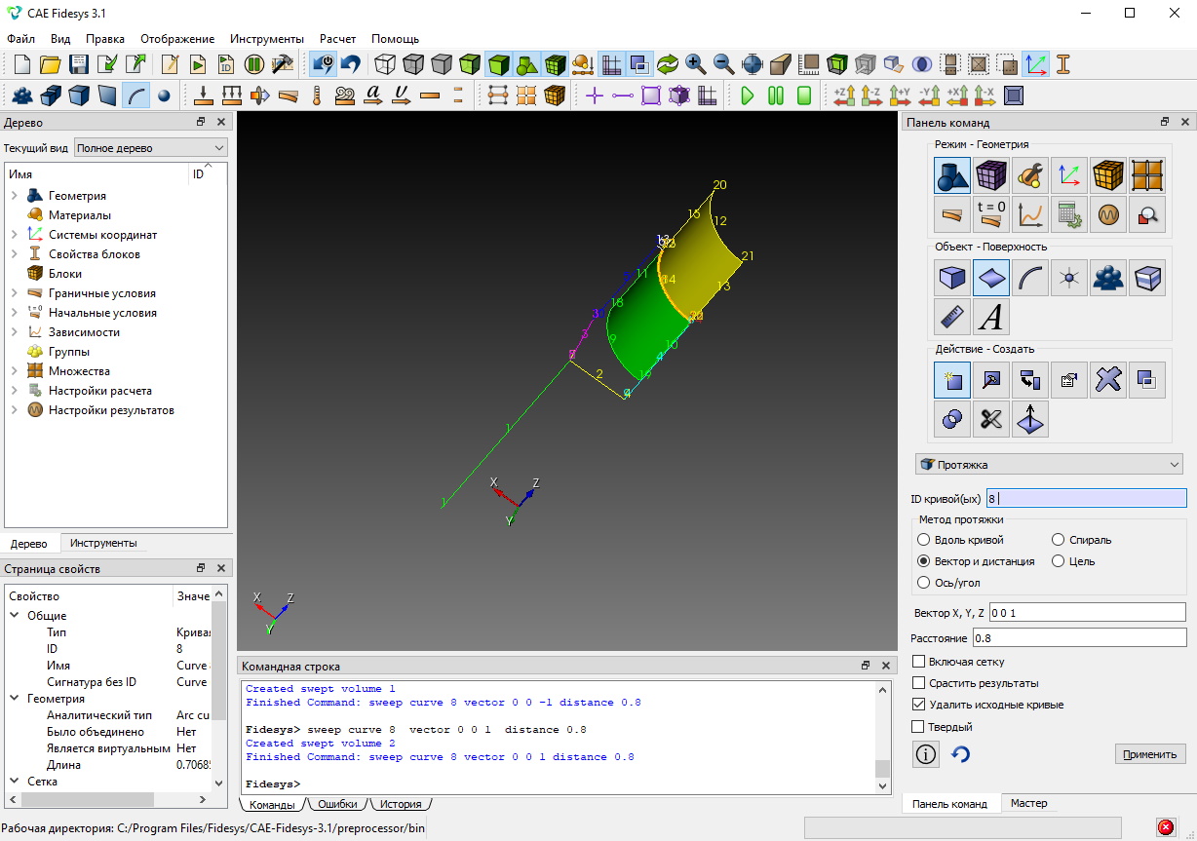
Task: Set view to +X direction
Action: coord(957,96)
